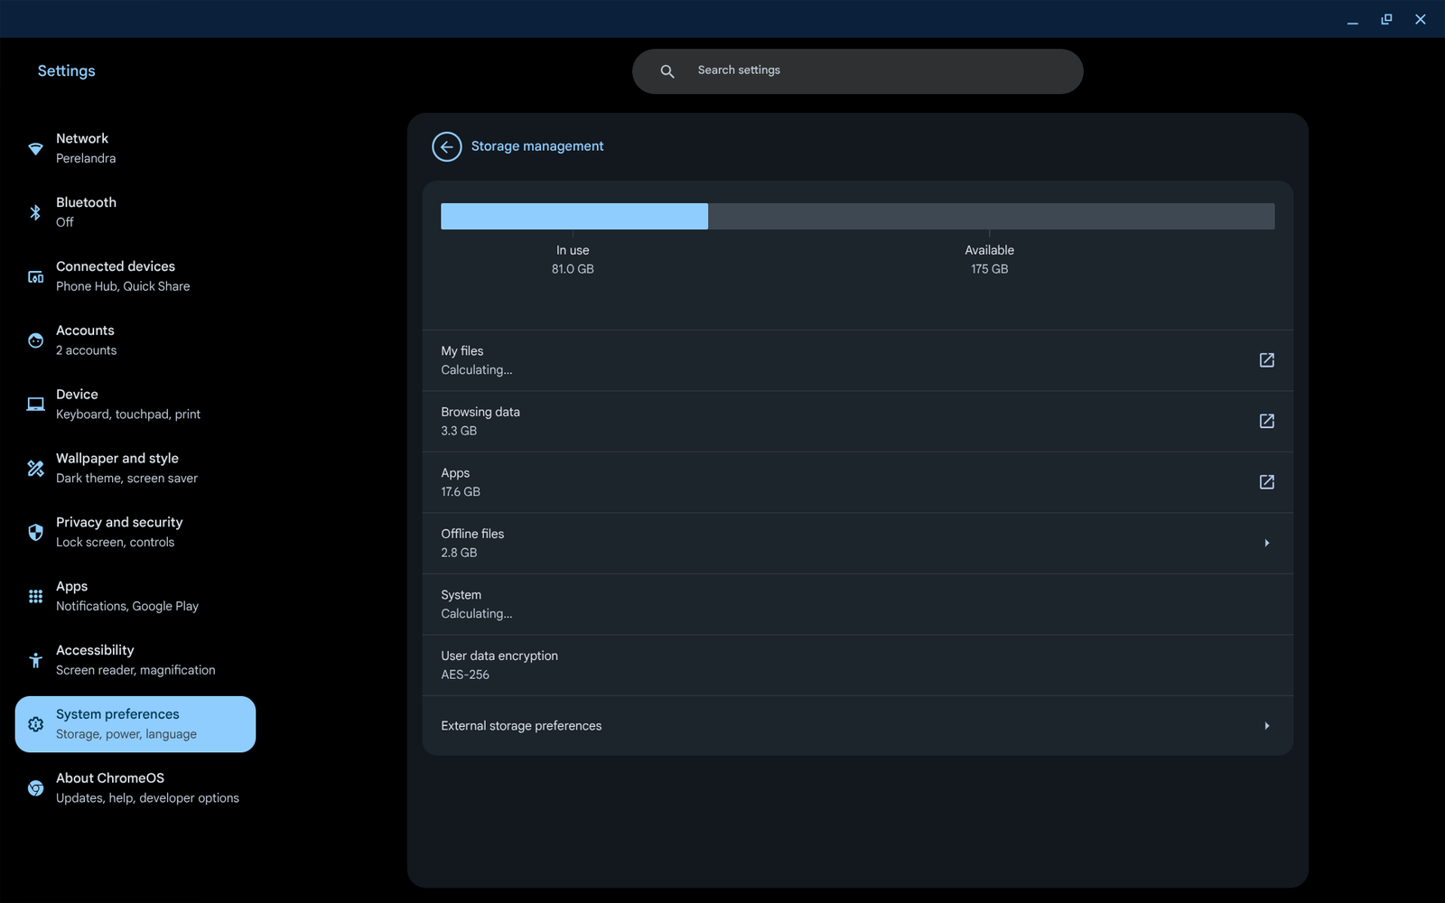
Task: Focus the Search settings field
Action: coord(876,71)
